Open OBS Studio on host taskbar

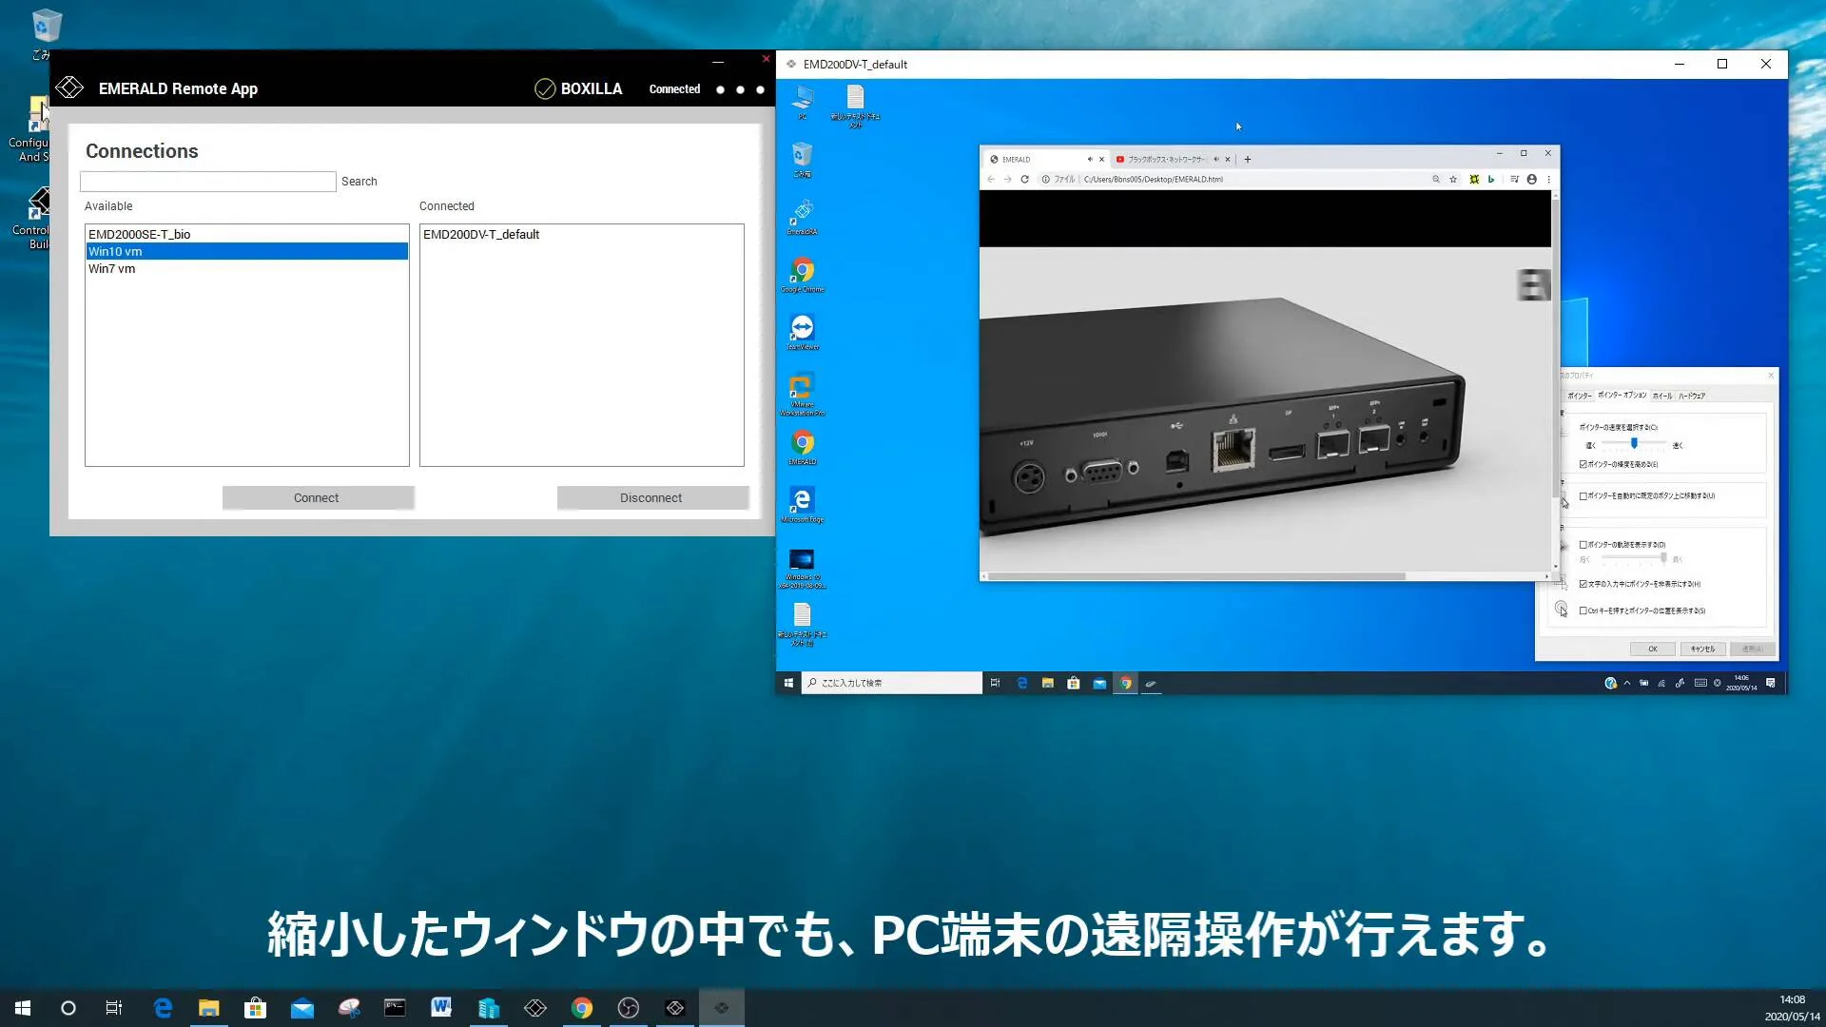point(628,1008)
